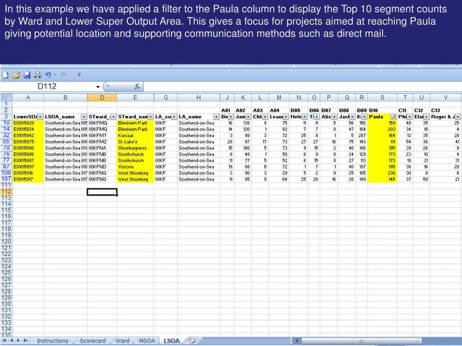Click the insert new worksheet icon
The image size is (462, 346).
(192, 341)
